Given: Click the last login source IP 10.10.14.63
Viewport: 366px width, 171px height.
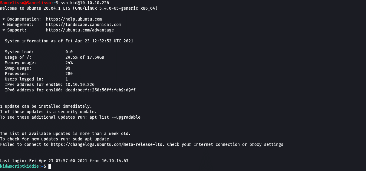Looking at the screenshot, I should coord(115,161).
